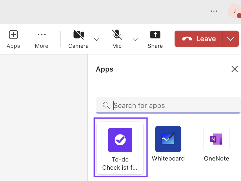The image size is (241, 181).
Task: Unmute the Mic
Action: (117, 35)
